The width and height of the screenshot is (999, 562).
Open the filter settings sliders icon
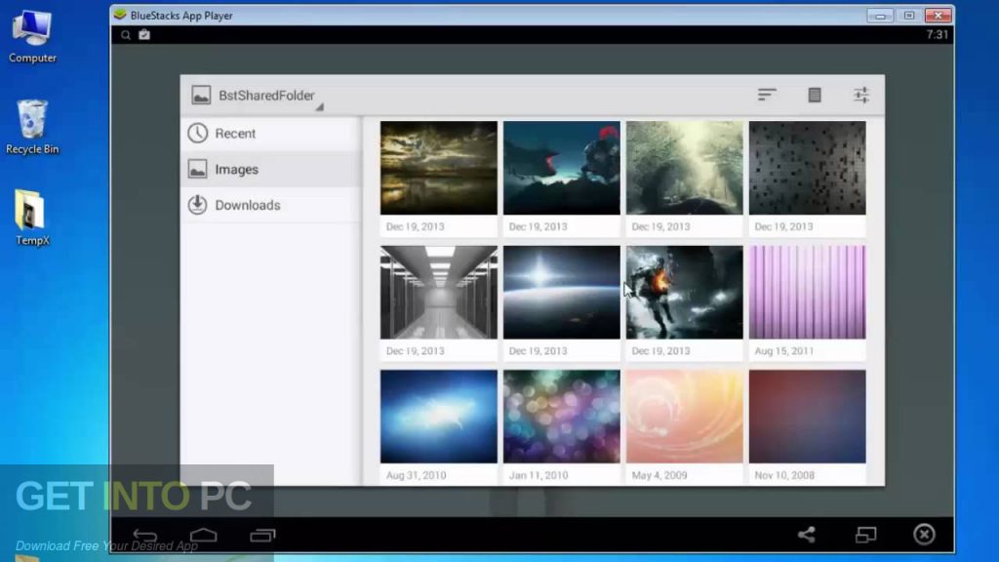point(861,95)
